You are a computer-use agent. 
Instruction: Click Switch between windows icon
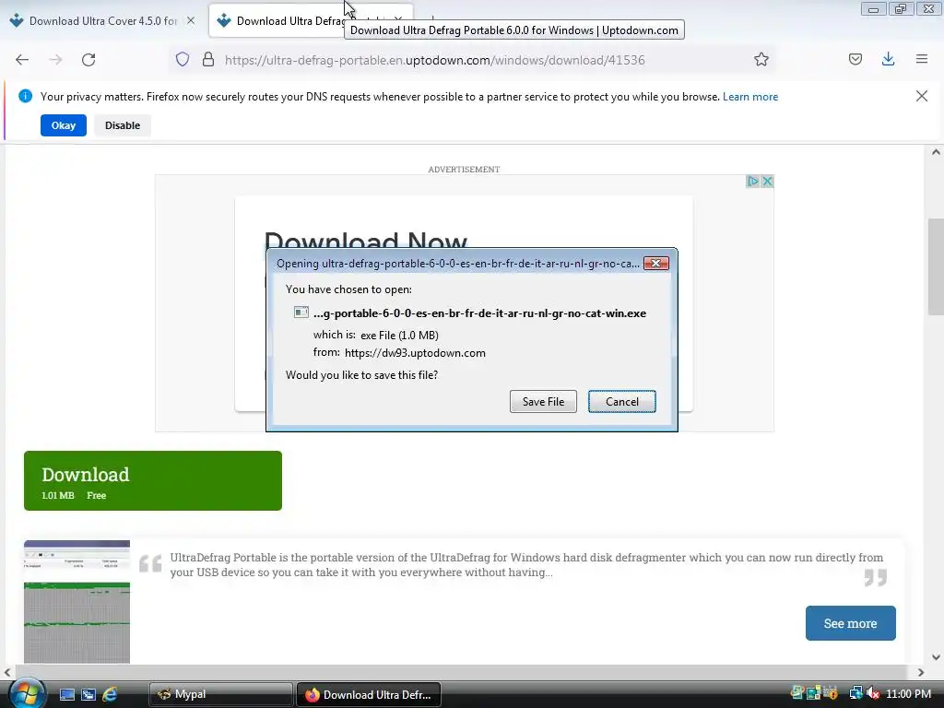click(88, 694)
